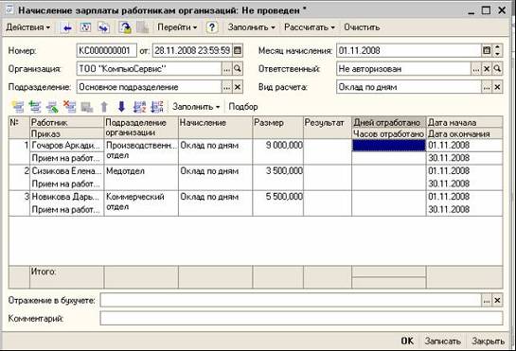Click the Коммерческий отдел department cell
The width and height of the screenshot is (516, 351).
click(x=141, y=203)
